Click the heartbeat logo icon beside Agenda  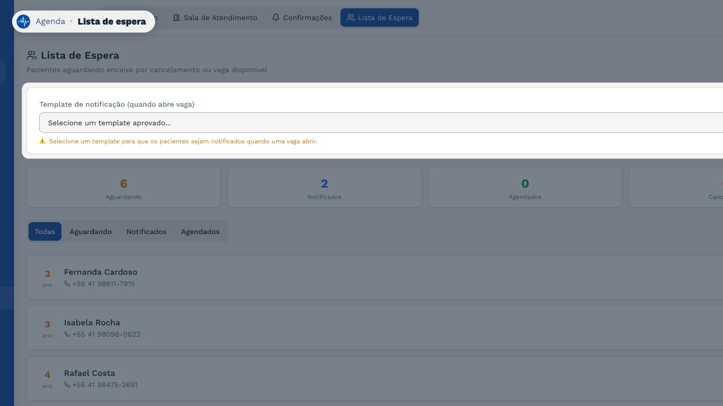[23, 22]
